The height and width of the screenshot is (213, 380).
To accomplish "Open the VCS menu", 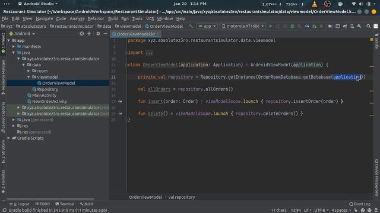I will (x=150, y=18).
